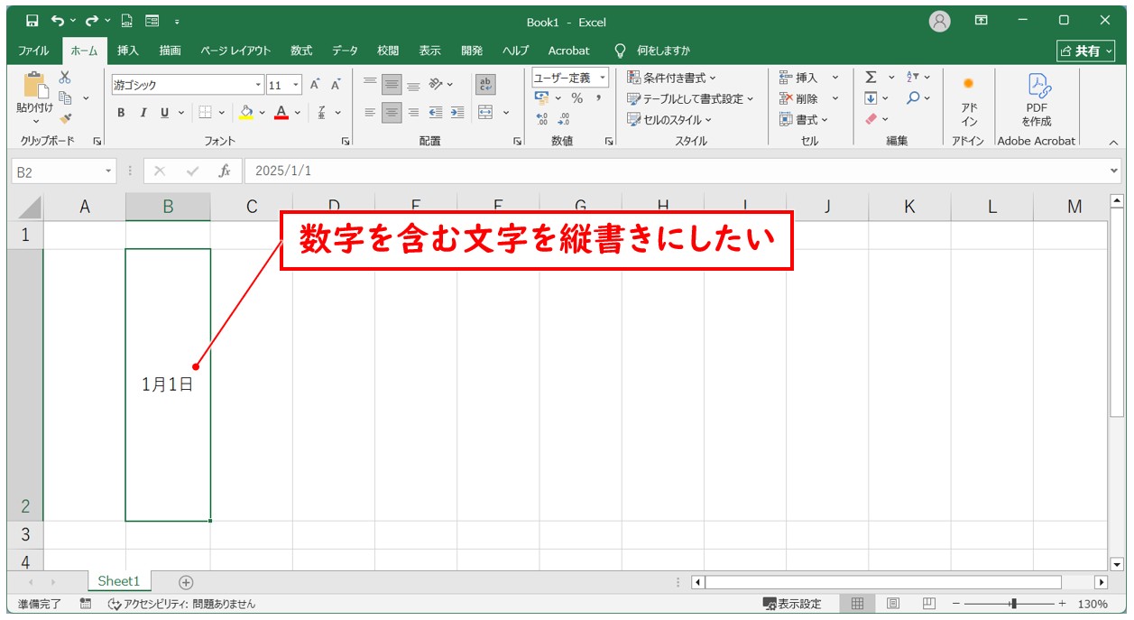Image resolution: width=1134 pixels, height=620 pixels.
Task: Increase decimal places
Action: coord(542,118)
